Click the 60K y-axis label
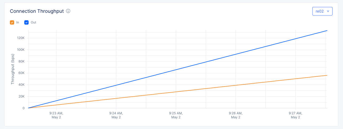 [21, 73]
